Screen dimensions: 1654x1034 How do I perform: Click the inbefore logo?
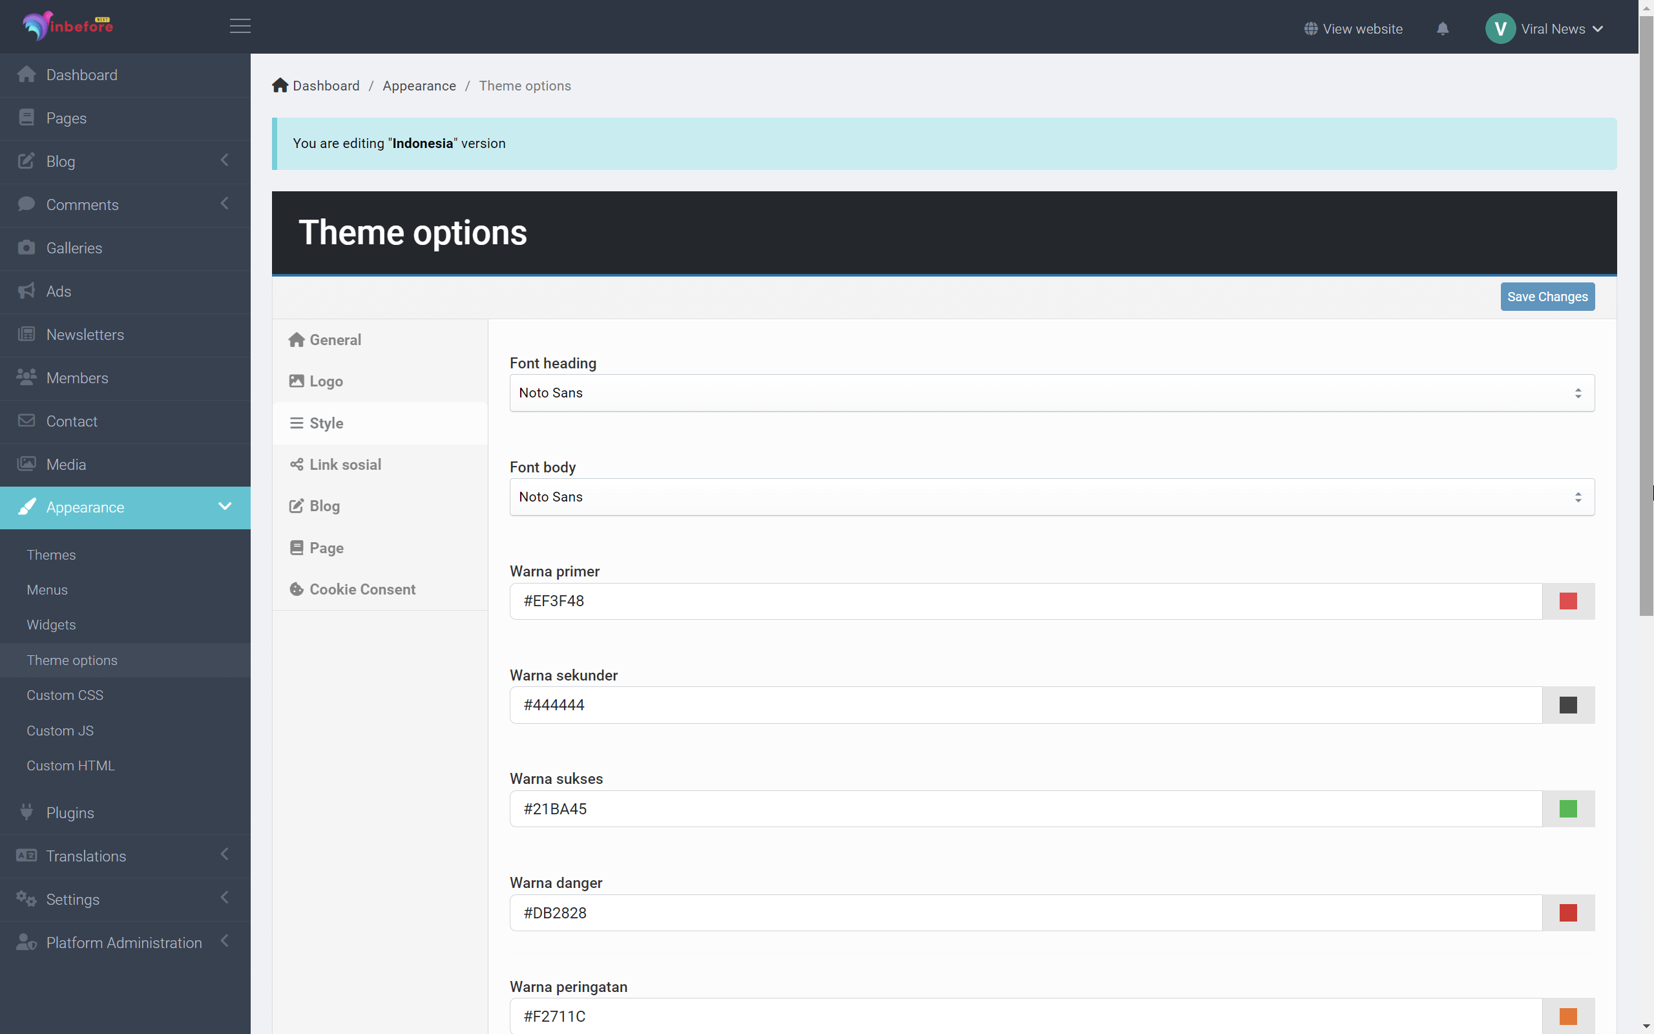(x=67, y=26)
